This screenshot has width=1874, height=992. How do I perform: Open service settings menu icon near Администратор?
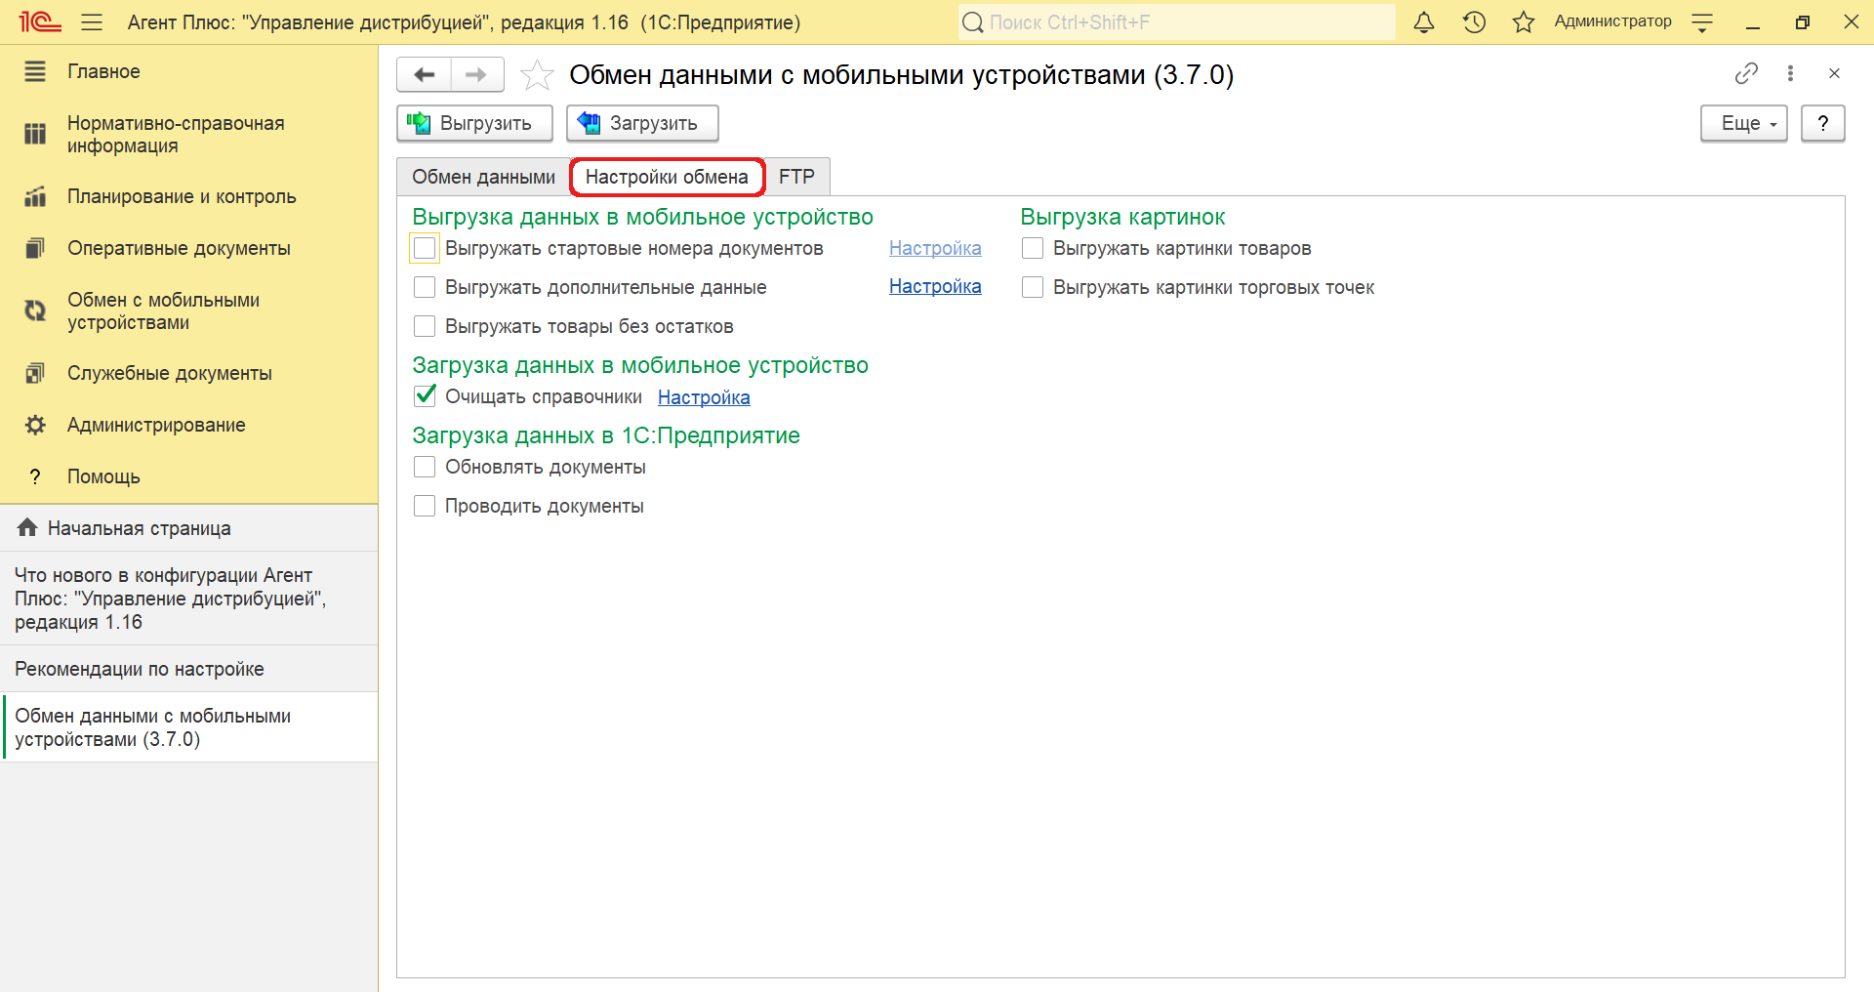[x=1702, y=22]
